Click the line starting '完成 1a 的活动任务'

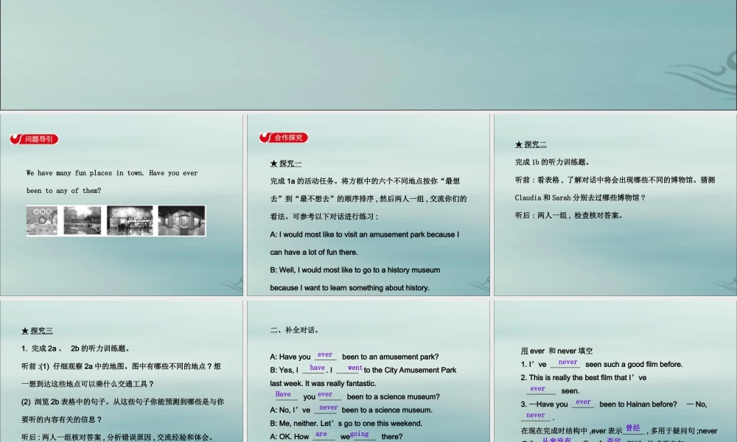pos(365,180)
